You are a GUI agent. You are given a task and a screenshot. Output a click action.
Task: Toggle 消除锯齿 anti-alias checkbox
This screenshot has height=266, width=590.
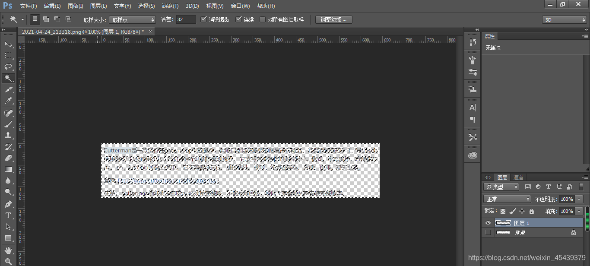click(204, 19)
